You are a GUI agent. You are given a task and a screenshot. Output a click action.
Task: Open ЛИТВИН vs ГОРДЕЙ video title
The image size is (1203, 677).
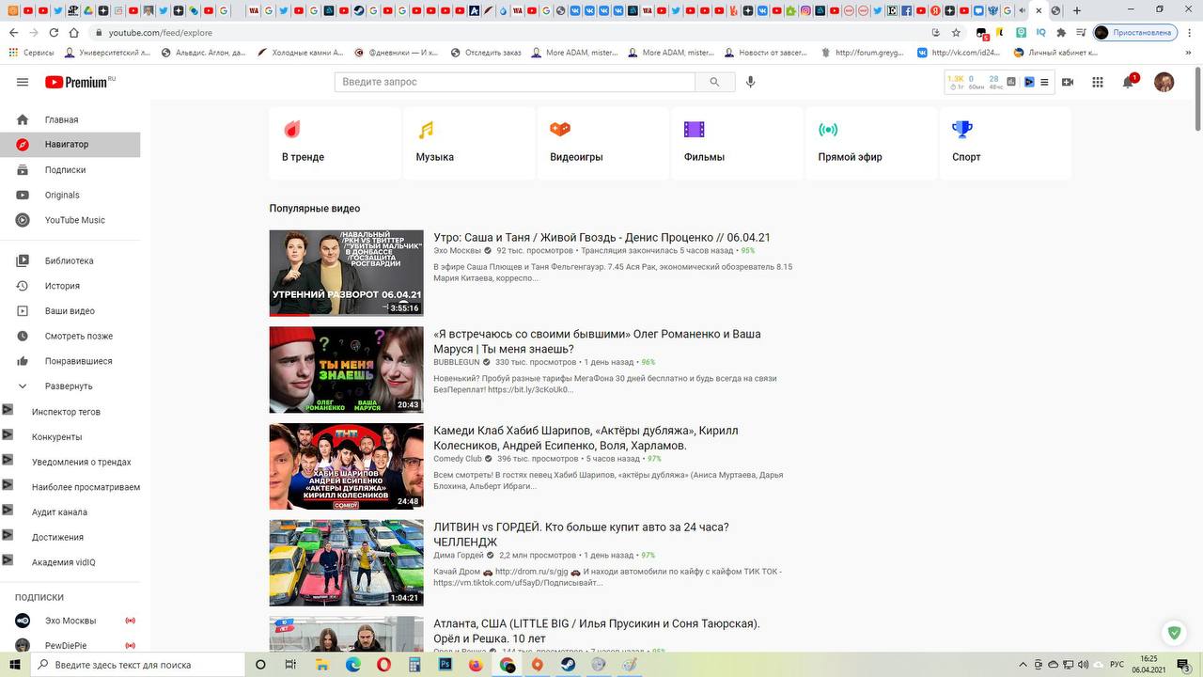(581, 534)
